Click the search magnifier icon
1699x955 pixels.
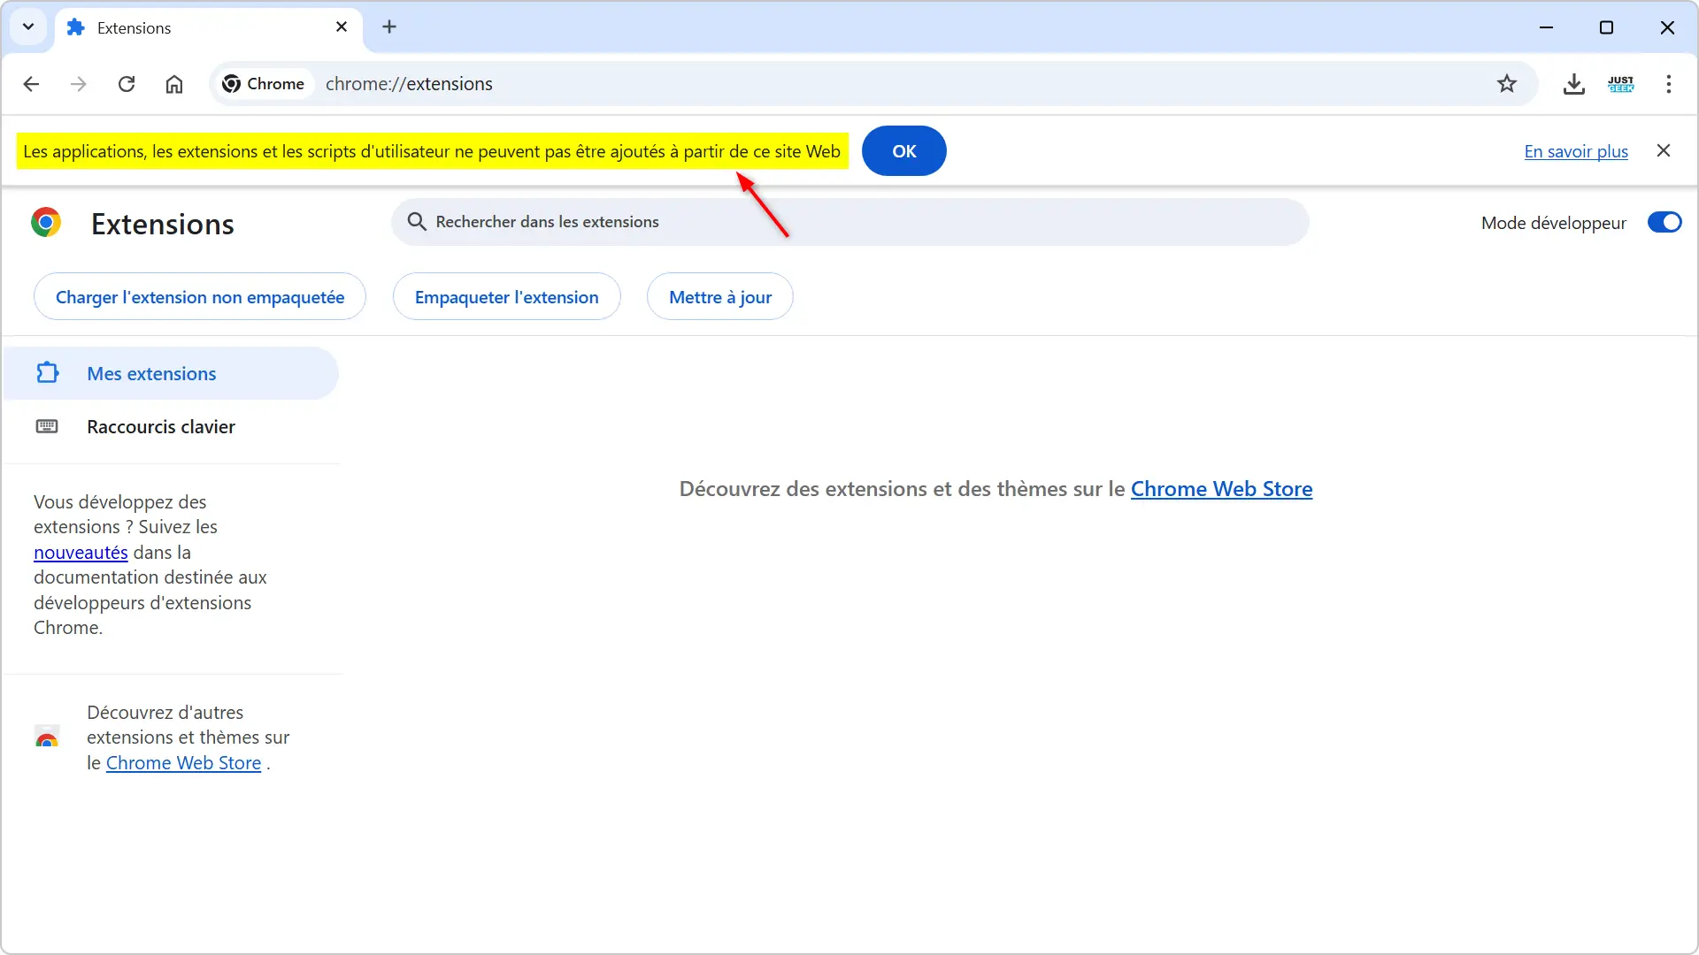pos(417,222)
